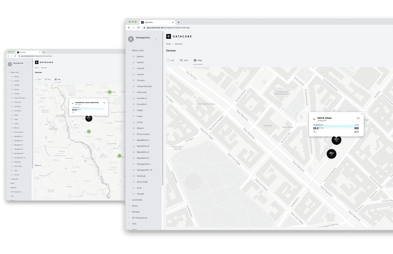
Task: Select Missori in front window sidebar
Action: coord(140,128)
